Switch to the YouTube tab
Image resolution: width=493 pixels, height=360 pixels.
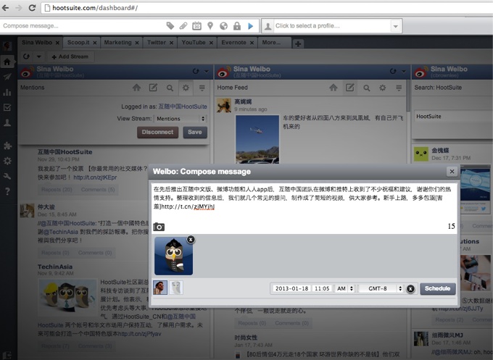[x=194, y=43]
